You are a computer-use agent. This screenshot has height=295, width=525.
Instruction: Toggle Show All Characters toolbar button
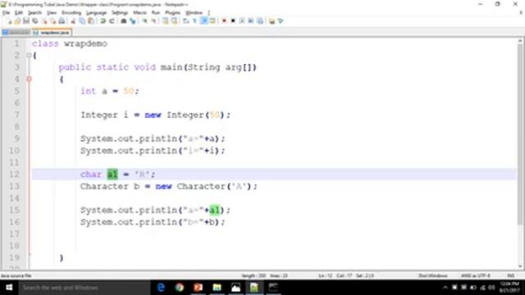click(x=194, y=21)
